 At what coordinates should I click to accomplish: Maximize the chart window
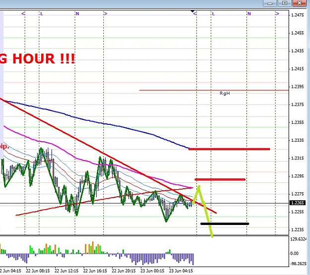pyautogui.click(x=285, y=3)
